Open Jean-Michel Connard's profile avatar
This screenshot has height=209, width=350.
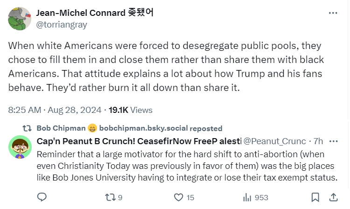point(20,18)
